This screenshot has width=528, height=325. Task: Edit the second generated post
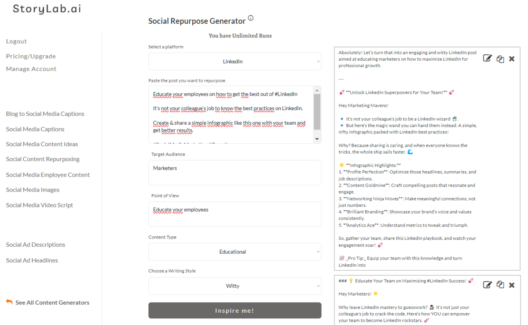tap(487, 285)
